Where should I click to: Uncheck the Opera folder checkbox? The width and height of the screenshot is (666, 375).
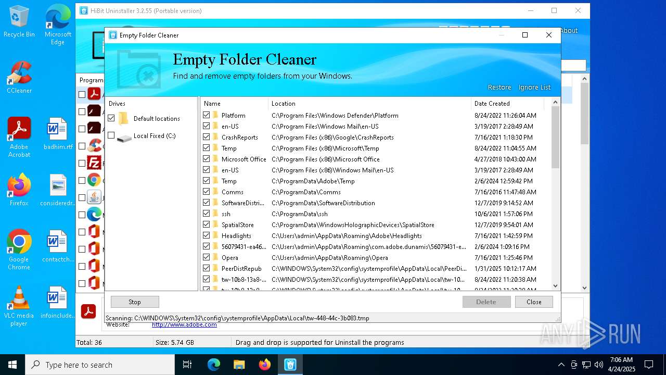tap(207, 257)
